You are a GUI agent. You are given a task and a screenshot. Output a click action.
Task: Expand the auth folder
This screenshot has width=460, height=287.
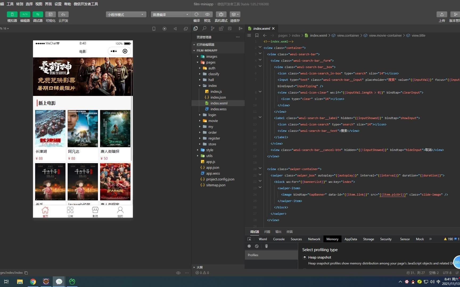218,68
